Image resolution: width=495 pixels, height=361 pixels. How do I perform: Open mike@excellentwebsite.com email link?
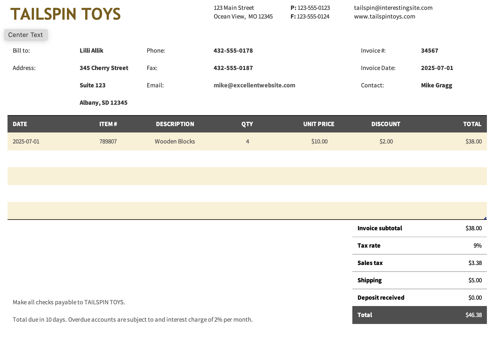254,85
